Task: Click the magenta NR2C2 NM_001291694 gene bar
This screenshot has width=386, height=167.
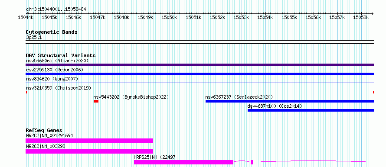Action: (x=89, y=141)
